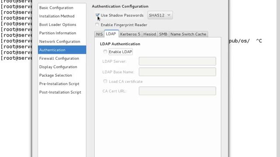
Task: Select the highlighted Authentication entry
Action: click(x=62, y=50)
